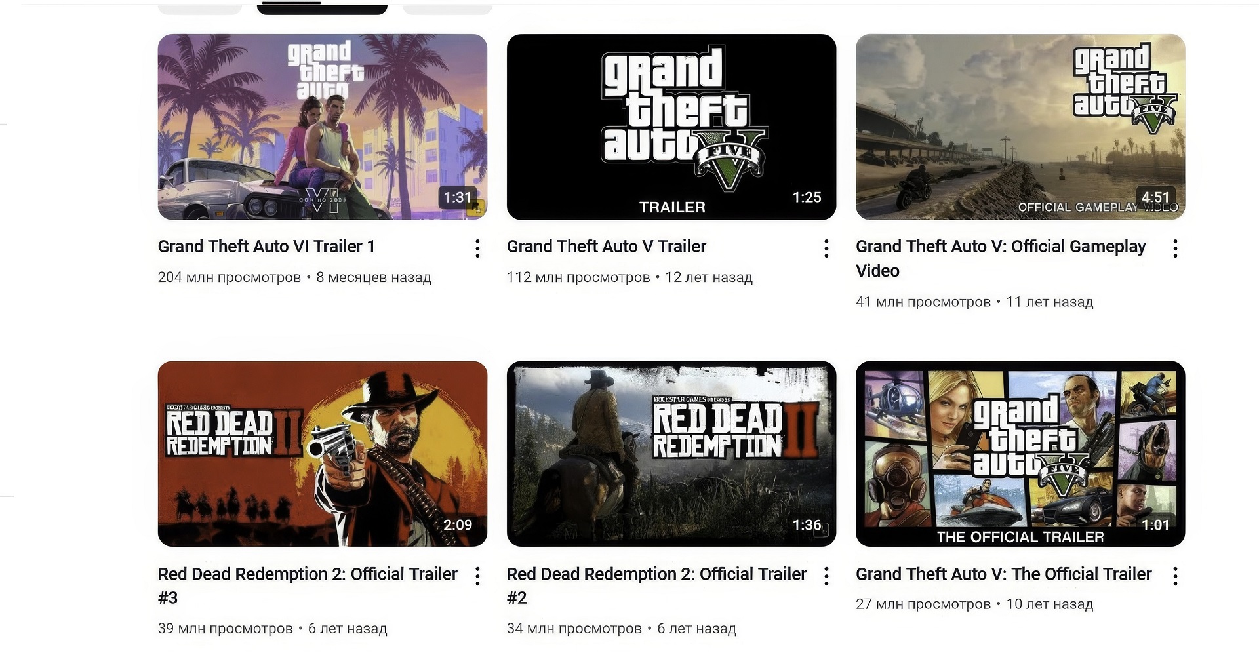Click the title "Grand Theft Auto V Trailer"
This screenshot has width=1259, height=672.
pyautogui.click(x=607, y=247)
